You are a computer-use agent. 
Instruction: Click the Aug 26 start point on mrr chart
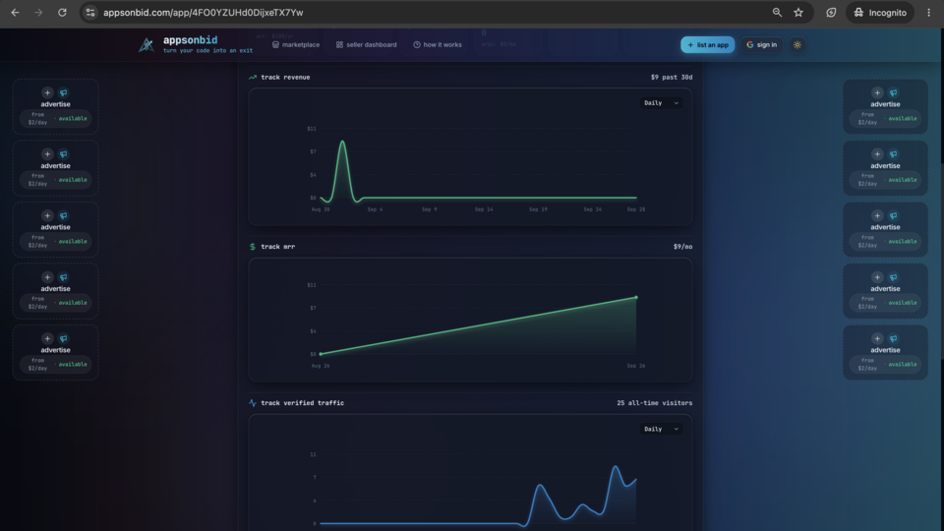(321, 354)
